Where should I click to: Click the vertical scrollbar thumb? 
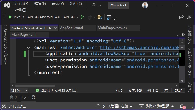(182, 58)
